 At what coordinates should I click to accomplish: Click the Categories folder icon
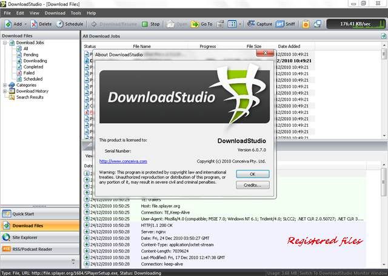(12, 85)
